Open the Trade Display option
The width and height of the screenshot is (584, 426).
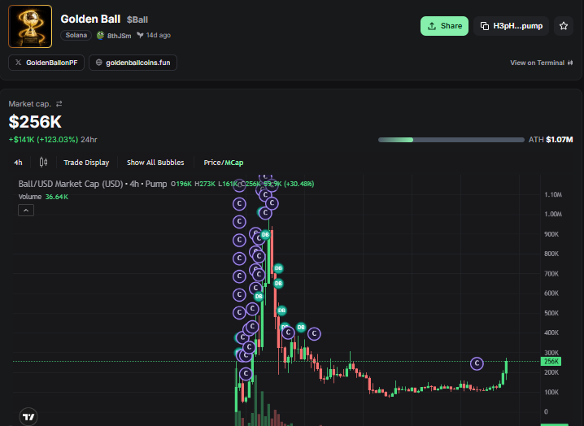click(86, 163)
